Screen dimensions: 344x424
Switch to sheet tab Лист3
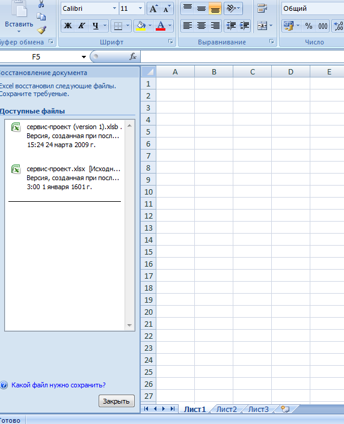point(259,409)
